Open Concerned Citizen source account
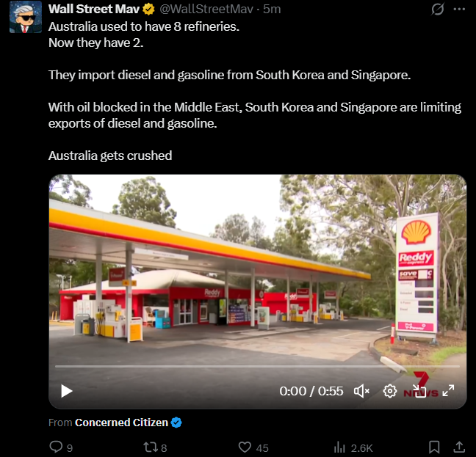Viewport: 476px width, 457px height. coord(121,423)
